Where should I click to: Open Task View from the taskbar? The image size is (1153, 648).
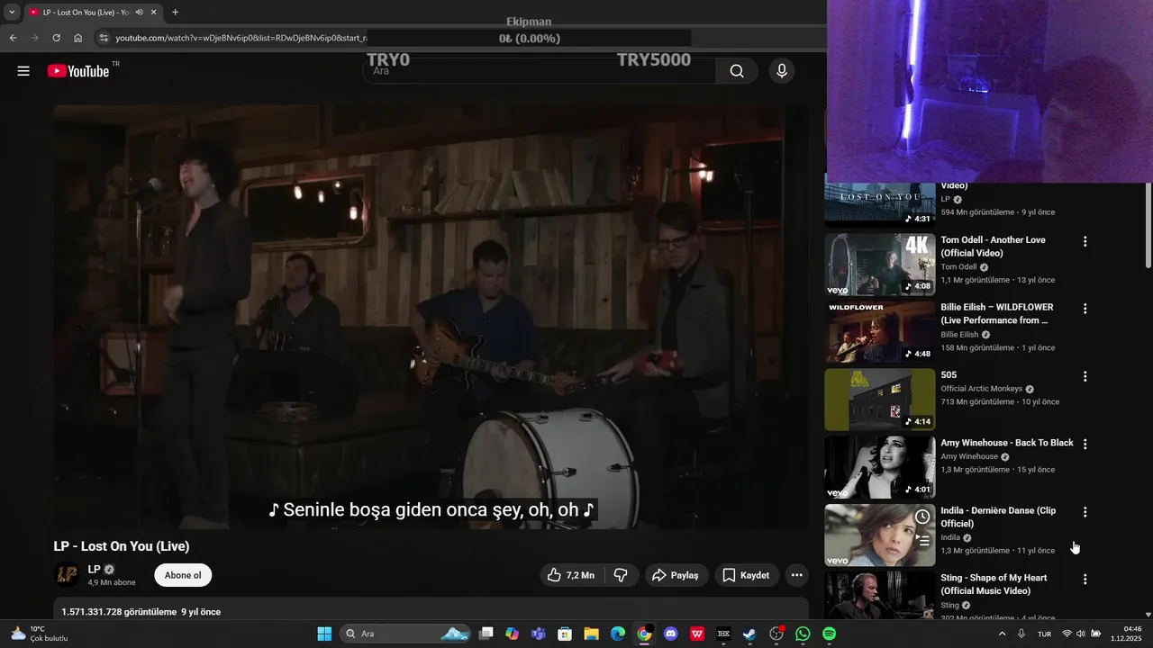[x=486, y=634]
